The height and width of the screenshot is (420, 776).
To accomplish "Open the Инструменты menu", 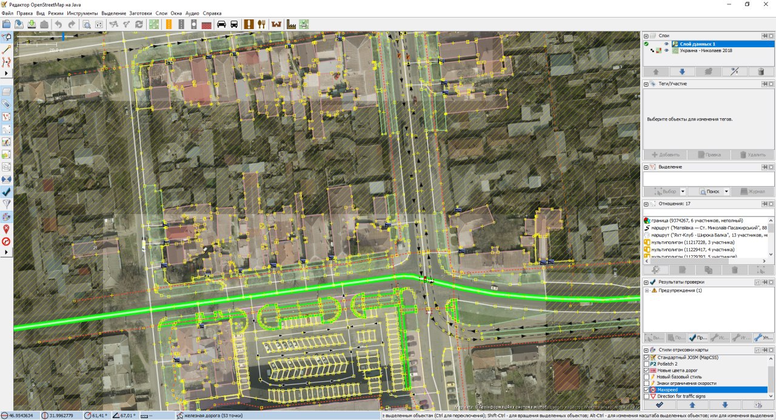I will pyautogui.click(x=83, y=13).
